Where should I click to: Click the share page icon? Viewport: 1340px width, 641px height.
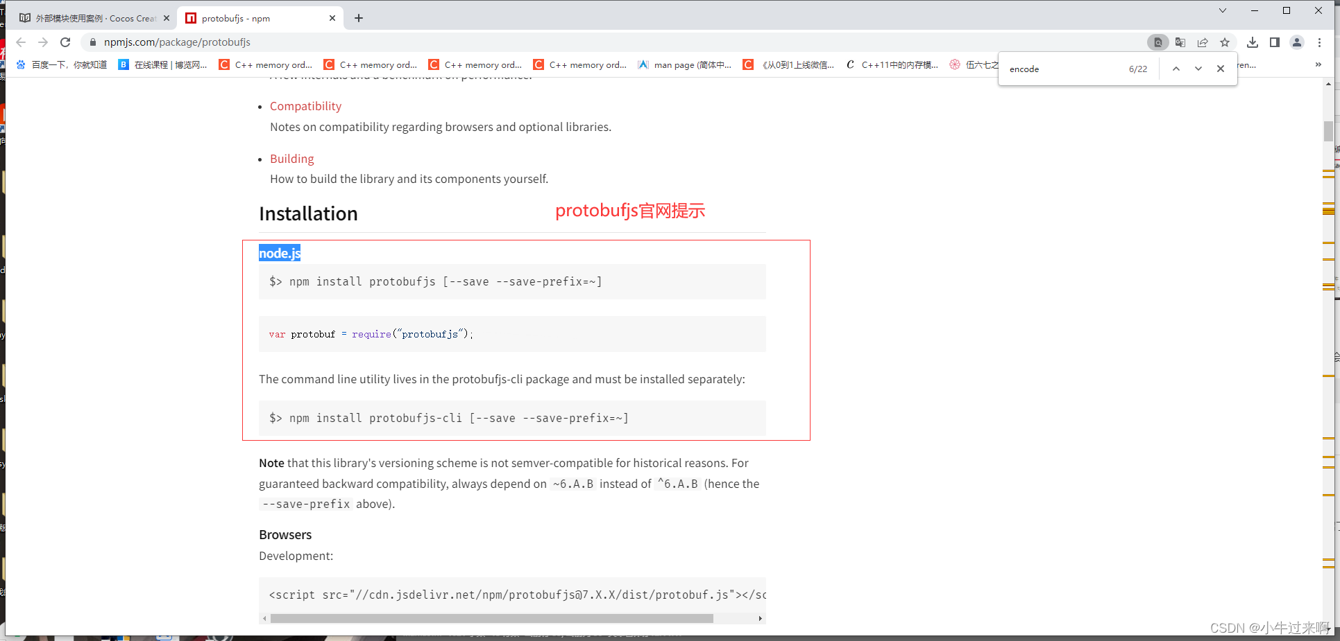pos(1203,42)
